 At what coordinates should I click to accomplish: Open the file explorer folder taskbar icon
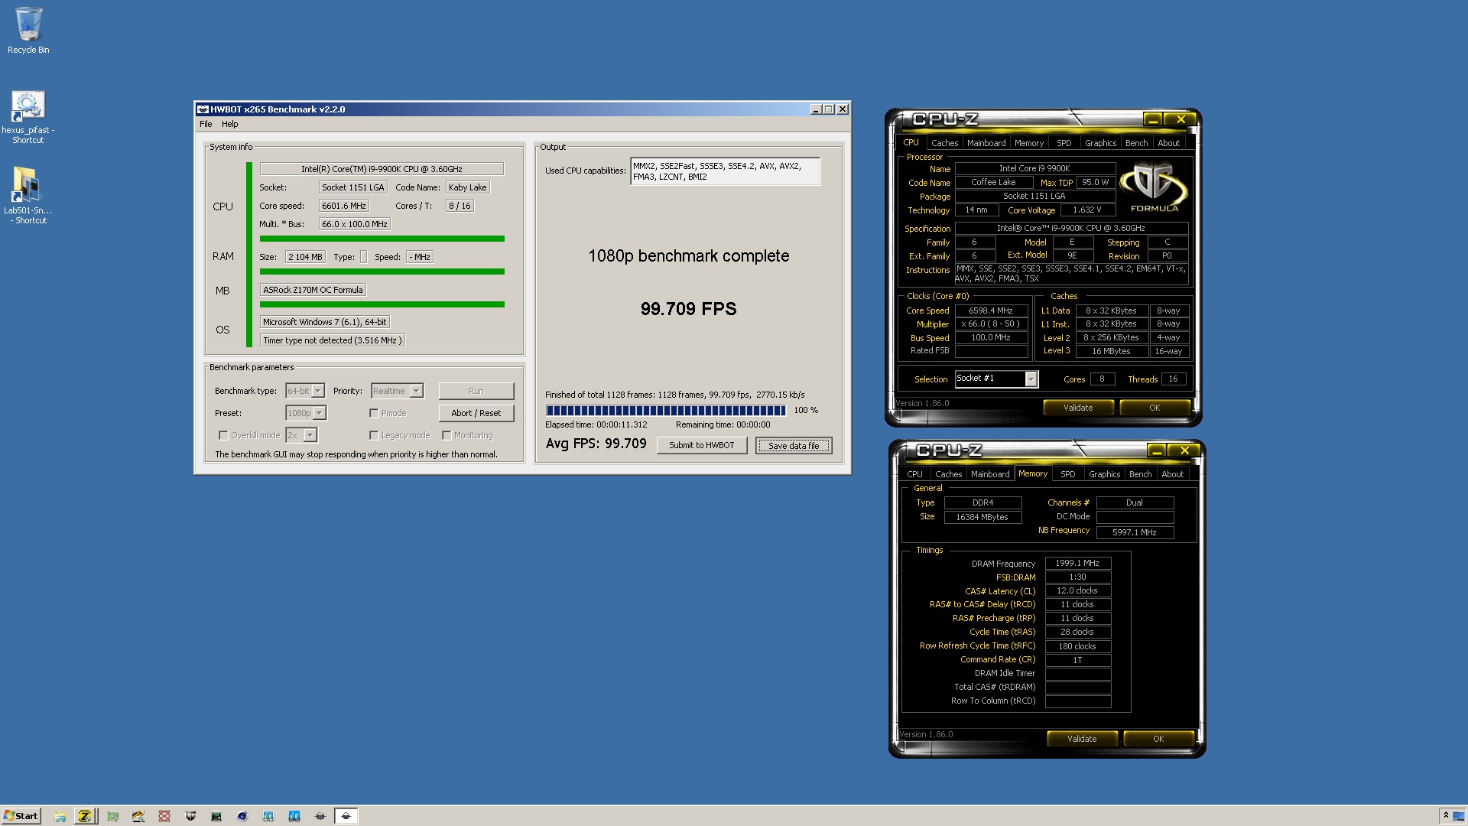click(x=60, y=816)
